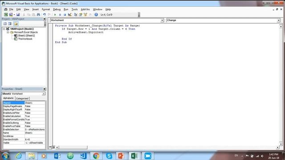
Task: Open the Worksheet object dropdown
Action: click(x=162, y=20)
